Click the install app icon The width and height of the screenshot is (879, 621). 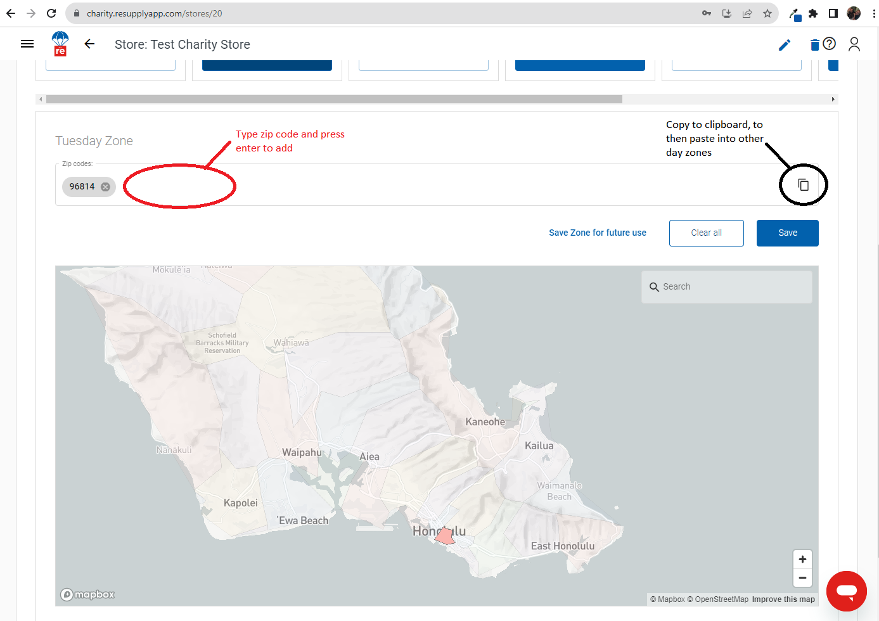[x=727, y=13]
